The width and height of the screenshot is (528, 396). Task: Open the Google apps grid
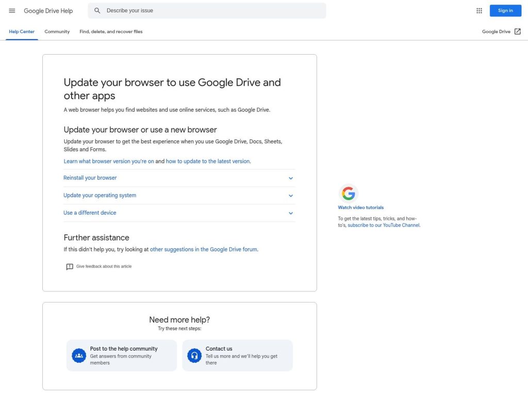click(x=479, y=11)
